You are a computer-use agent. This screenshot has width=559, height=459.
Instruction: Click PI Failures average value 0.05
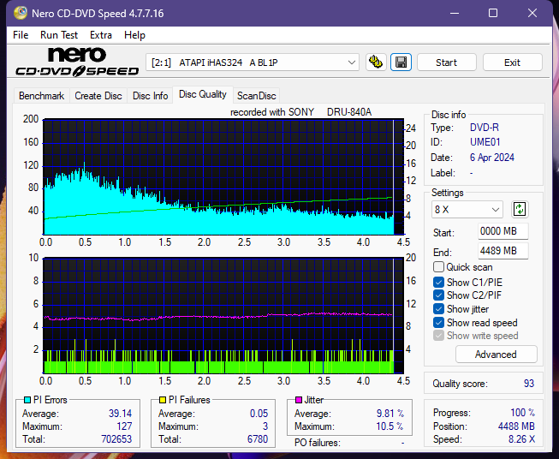tap(259, 414)
